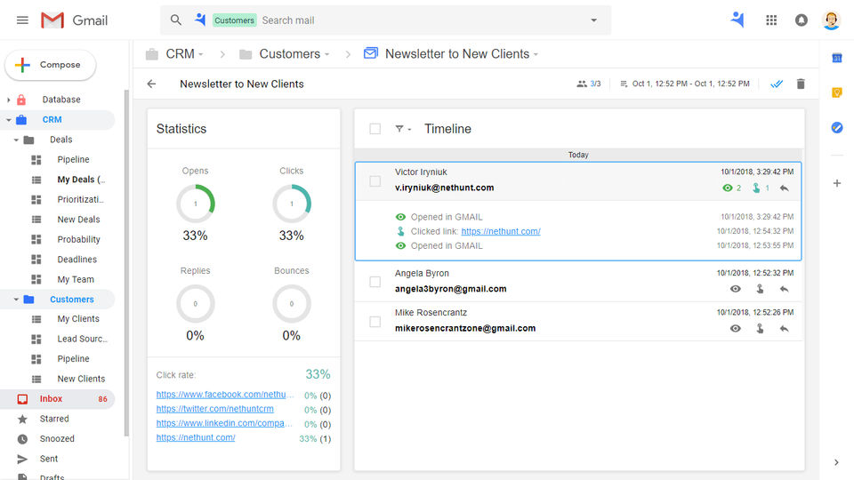Click the opens eye icon for Mike Rosencrantz
Image resolution: width=854 pixels, height=480 pixels.
point(736,329)
